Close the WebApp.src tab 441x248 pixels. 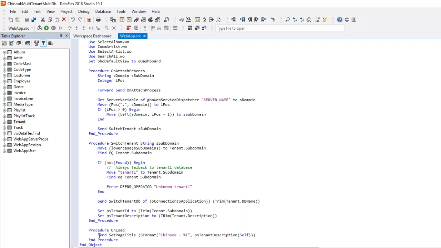point(144,36)
